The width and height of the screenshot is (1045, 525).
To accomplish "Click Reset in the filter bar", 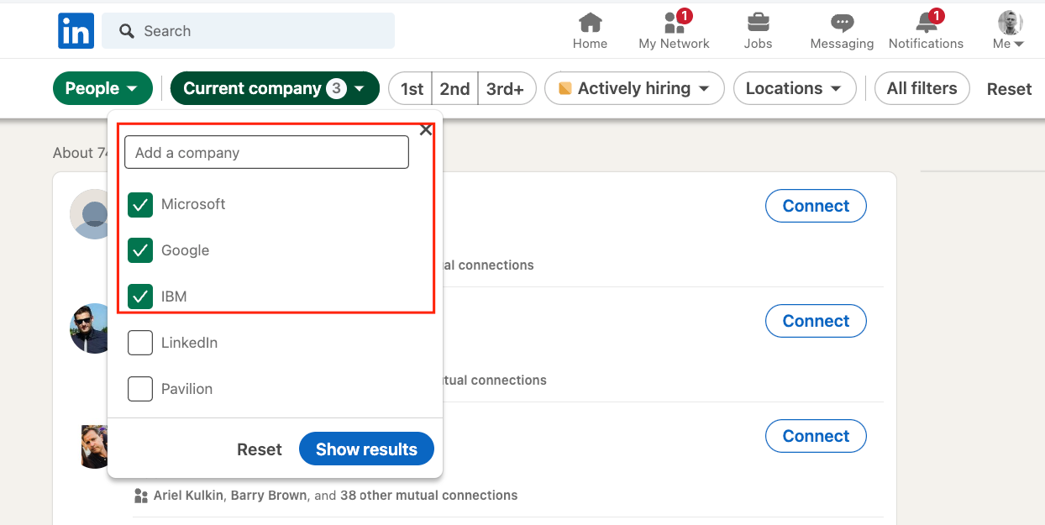I will tap(1009, 89).
